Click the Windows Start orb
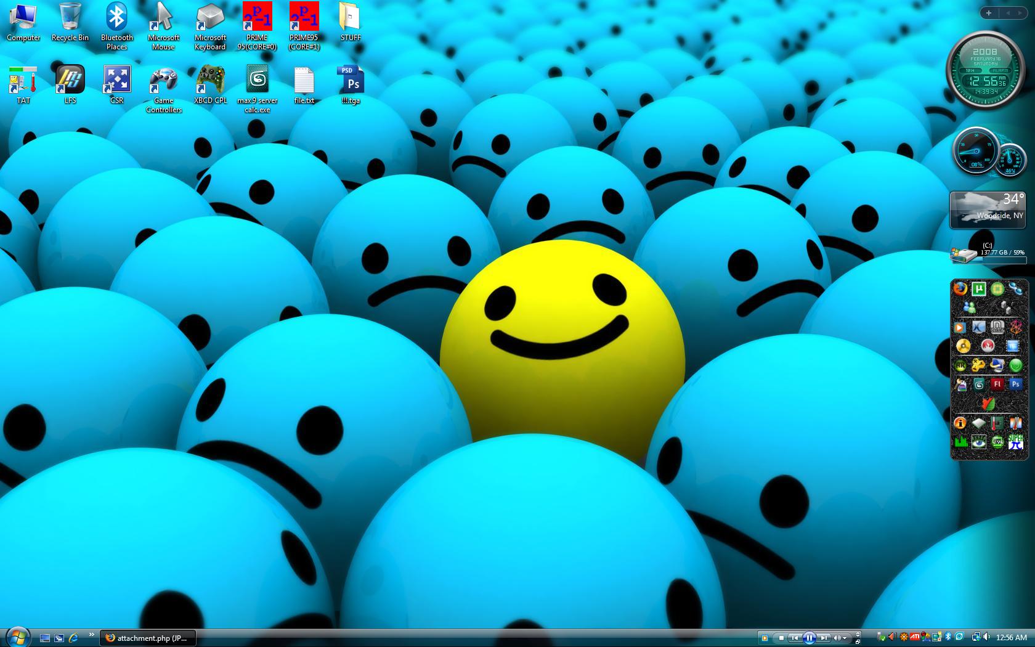 [x=18, y=637]
